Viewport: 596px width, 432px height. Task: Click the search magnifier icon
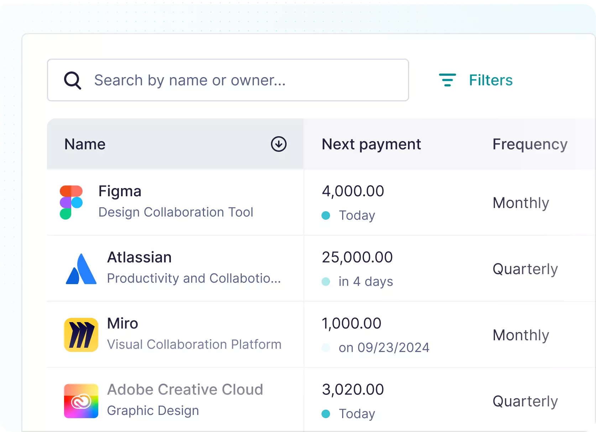[72, 80]
